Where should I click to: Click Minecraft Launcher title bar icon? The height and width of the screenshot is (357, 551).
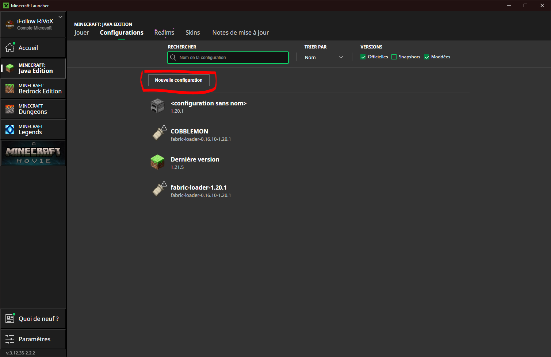click(6, 5)
